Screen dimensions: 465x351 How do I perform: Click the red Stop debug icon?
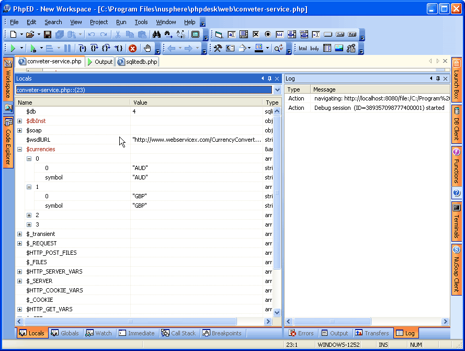(133, 48)
